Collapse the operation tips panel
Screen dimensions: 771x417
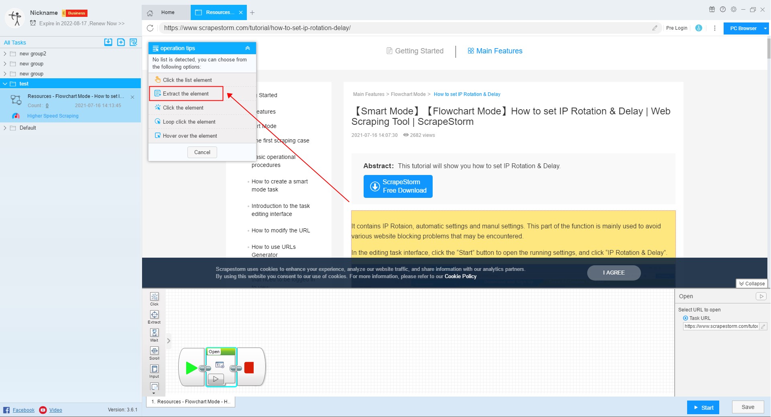pos(247,48)
